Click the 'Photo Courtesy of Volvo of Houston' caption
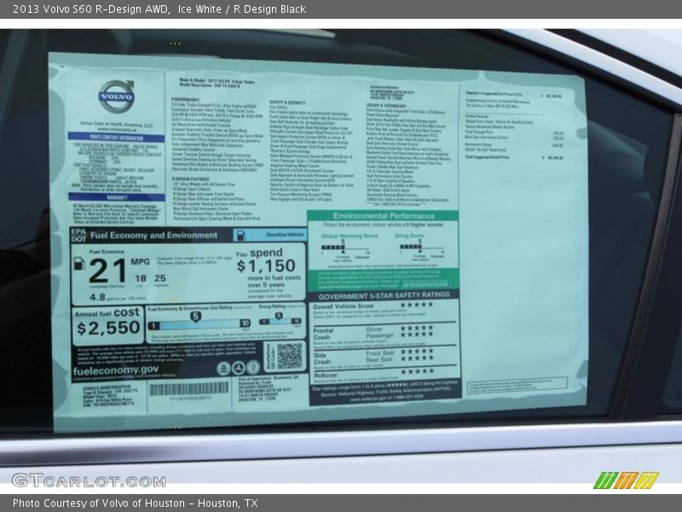The height and width of the screenshot is (512, 682). 135,503
